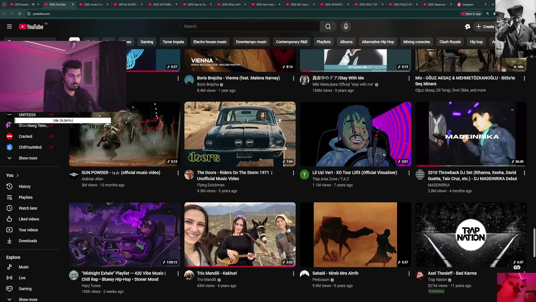Open Sahalé video options menu
This screenshot has width=536, height=302.
409,273
